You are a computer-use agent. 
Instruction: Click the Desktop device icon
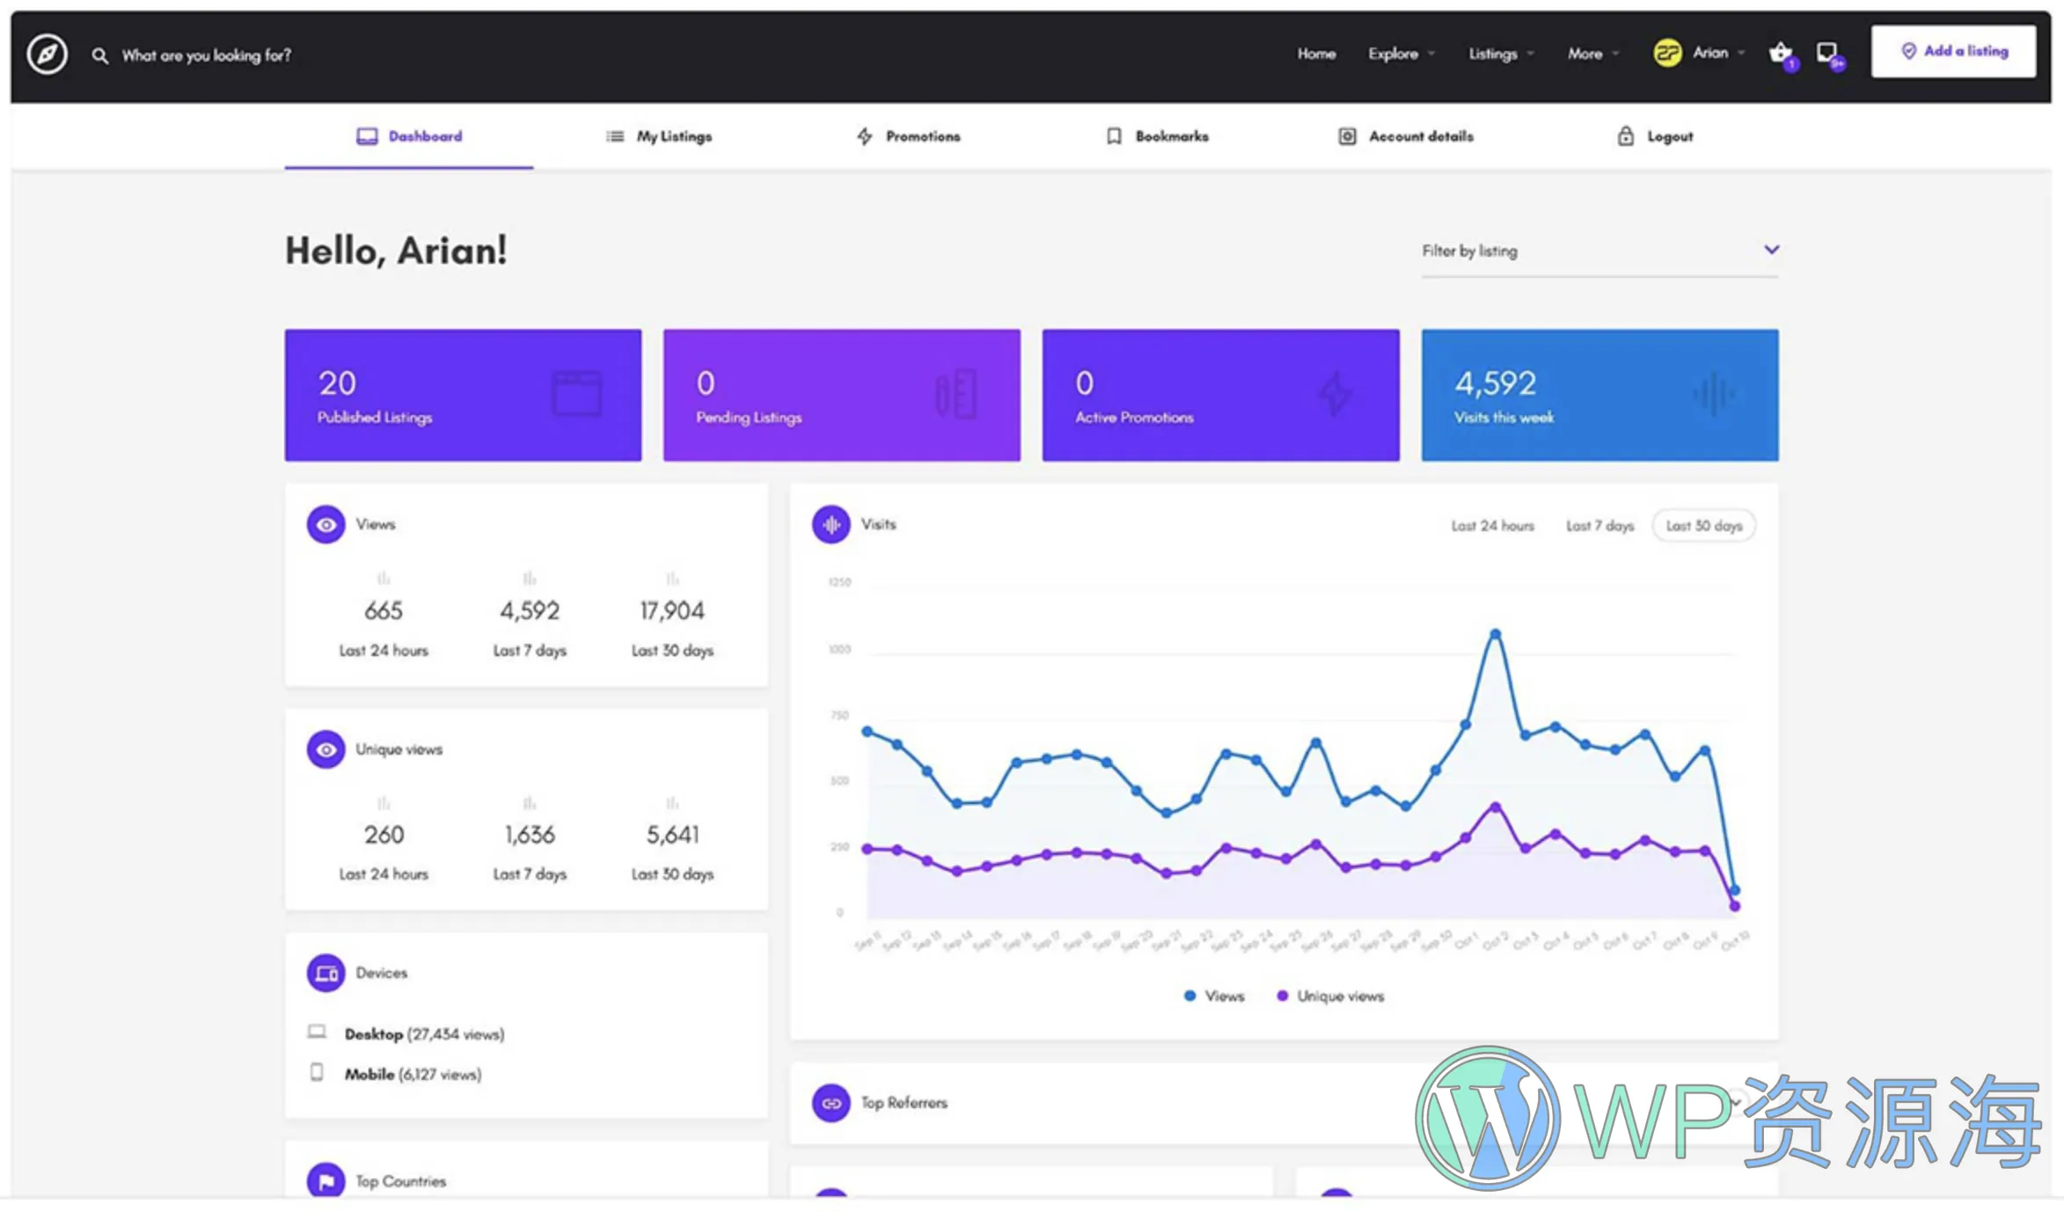click(317, 1032)
